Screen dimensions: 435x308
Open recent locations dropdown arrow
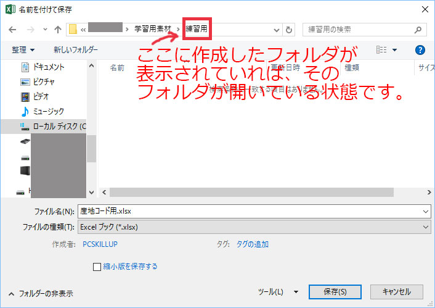(45, 29)
